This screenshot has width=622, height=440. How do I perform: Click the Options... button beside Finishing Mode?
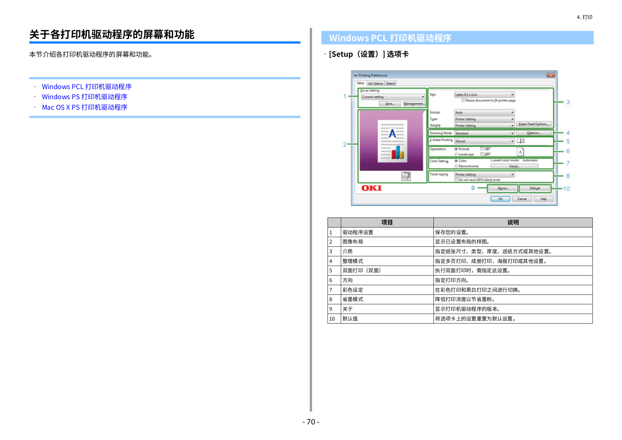coord(534,133)
